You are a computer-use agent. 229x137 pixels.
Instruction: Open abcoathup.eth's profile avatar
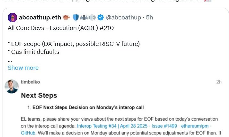[x=12, y=18]
